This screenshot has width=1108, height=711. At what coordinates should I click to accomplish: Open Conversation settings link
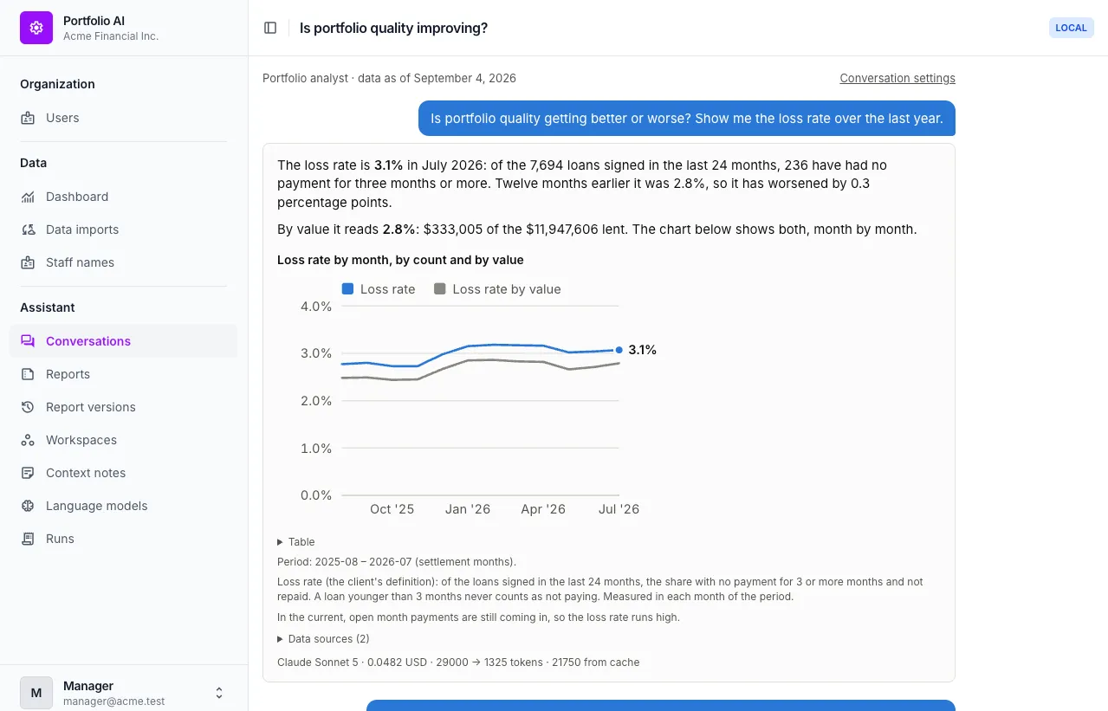[897, 78]
